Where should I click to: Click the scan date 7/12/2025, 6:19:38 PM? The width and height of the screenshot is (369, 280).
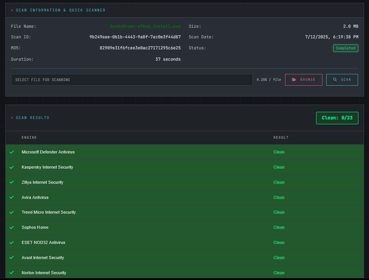tap(332, 37)
